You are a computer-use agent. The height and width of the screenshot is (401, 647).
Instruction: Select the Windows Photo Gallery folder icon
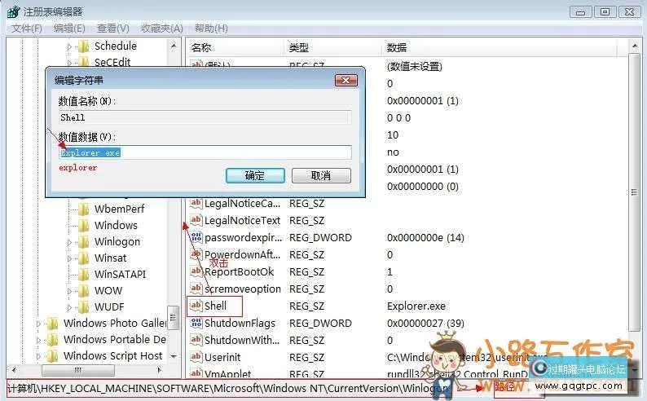(x=52, y=323)
